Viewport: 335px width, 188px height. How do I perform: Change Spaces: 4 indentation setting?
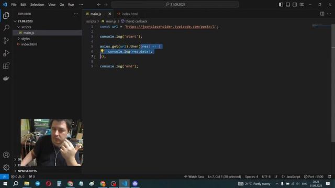251,177
